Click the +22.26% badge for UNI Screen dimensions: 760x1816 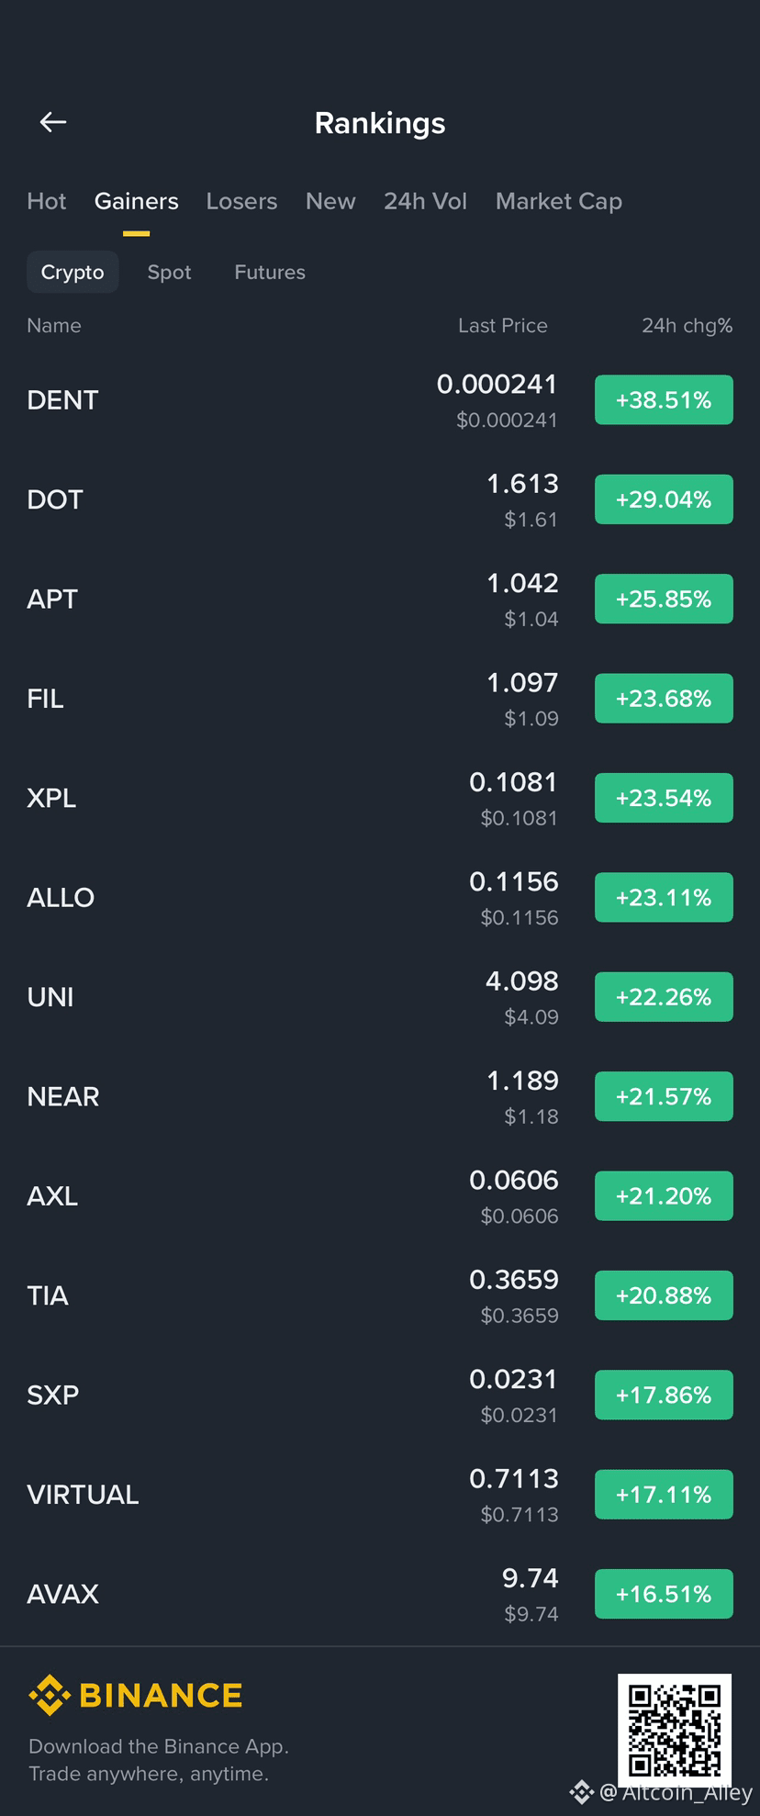click(664, 997)
